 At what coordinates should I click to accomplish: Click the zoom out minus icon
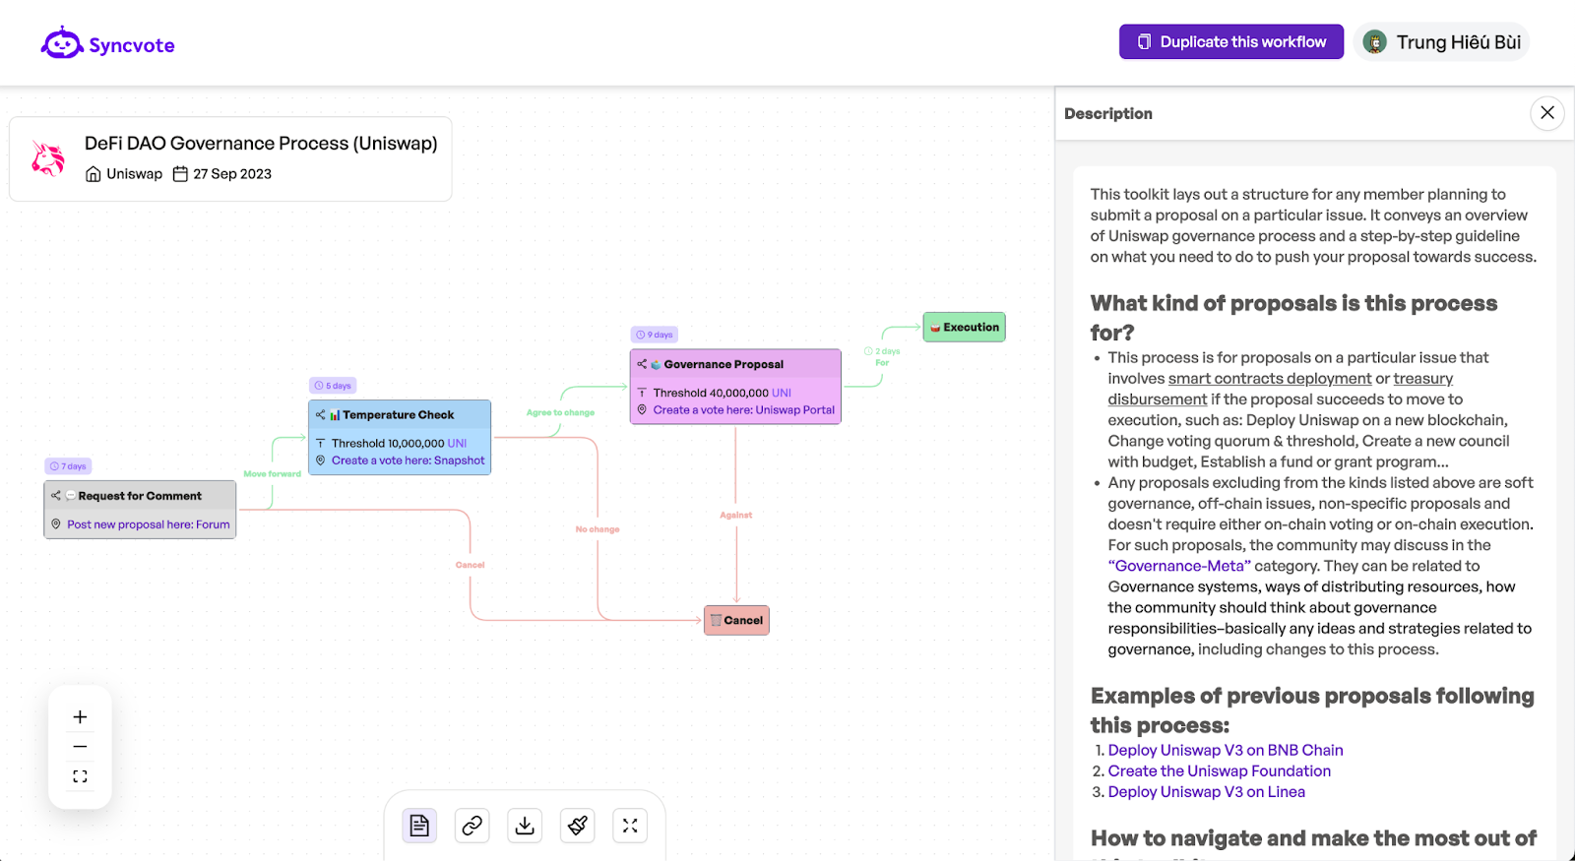(80, 747)
